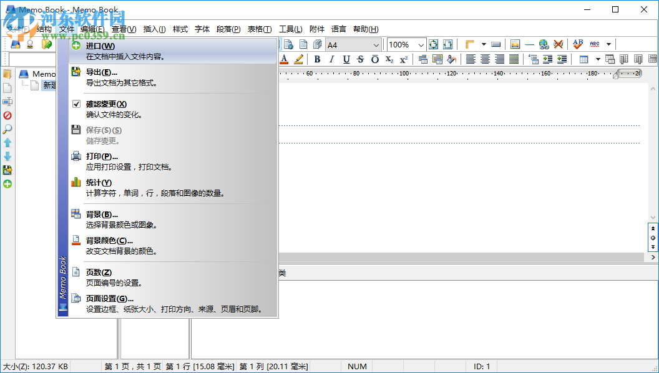Viewport: 659px width, 373px height.
Task: Toggle underline formatting
Action: pos(346,59)
